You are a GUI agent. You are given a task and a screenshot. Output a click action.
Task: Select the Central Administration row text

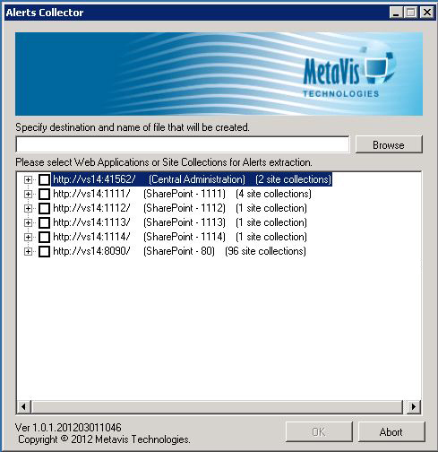pyautogui.click(x=192, y=179)
